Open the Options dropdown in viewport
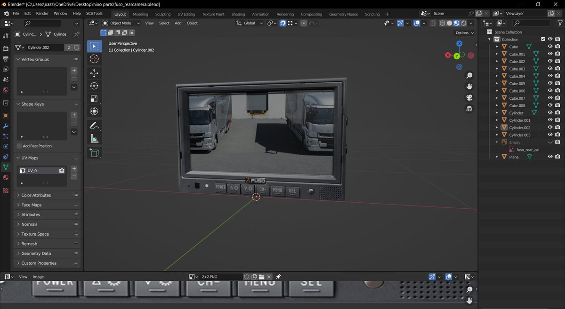565x309 pixels. (x=464, y=33)
